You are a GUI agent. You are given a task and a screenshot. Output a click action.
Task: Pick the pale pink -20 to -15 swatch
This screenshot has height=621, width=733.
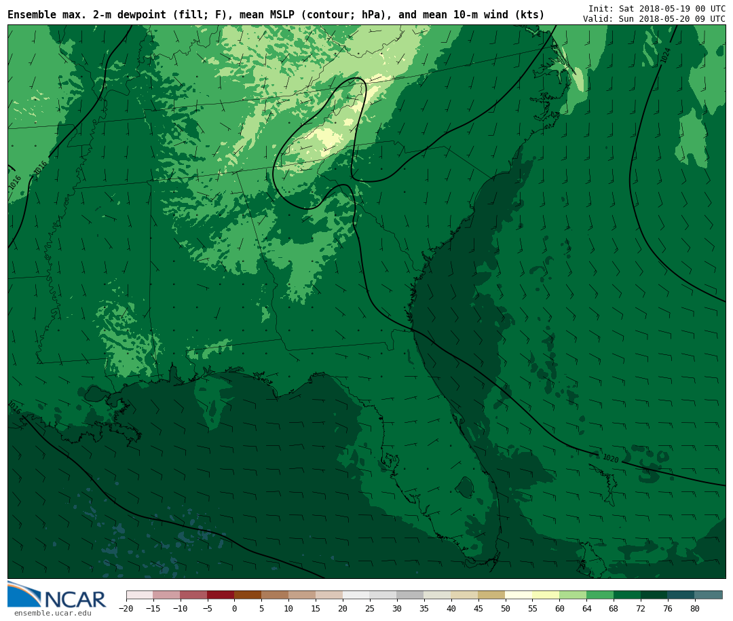click(140, 595)
